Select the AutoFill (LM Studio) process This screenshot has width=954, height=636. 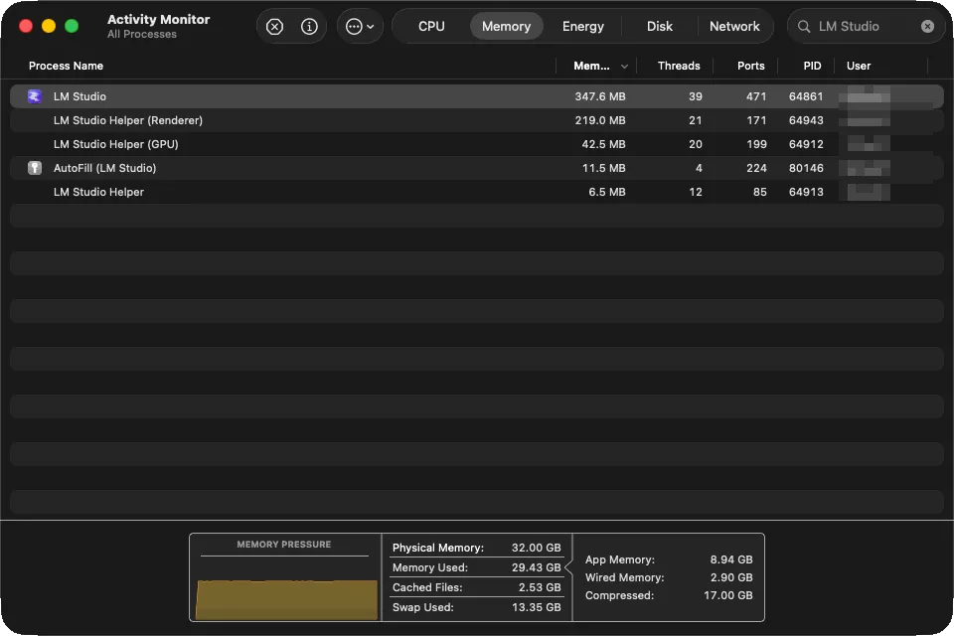click(476, 167)
